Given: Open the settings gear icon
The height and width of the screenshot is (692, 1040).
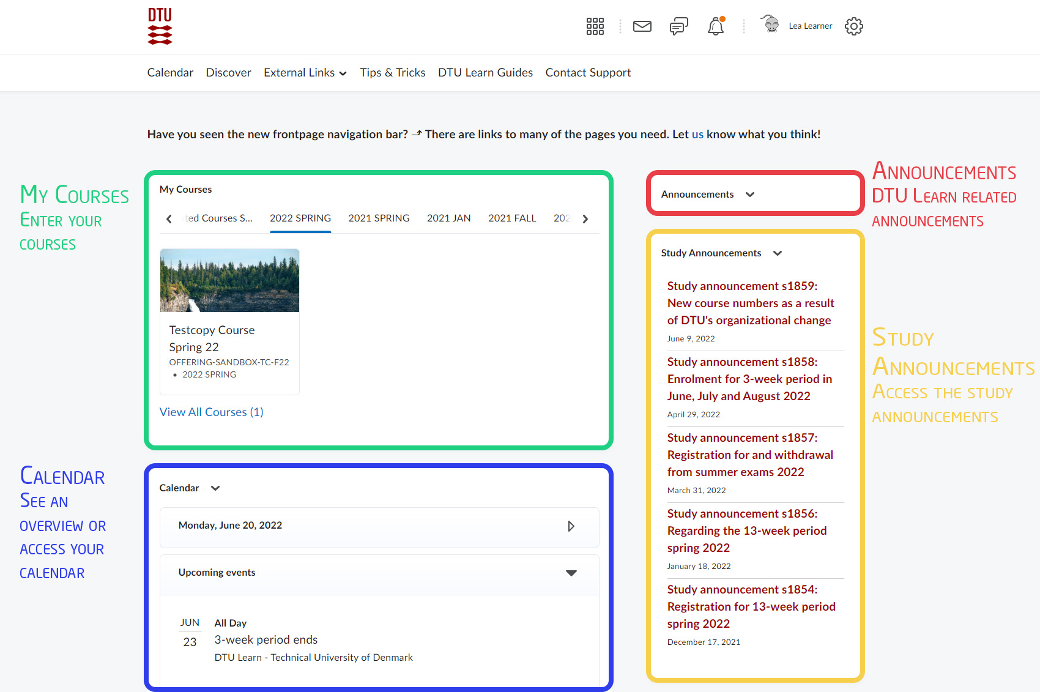Looking at the screenshot, I should pyautogui.click(x=853, y=26).
